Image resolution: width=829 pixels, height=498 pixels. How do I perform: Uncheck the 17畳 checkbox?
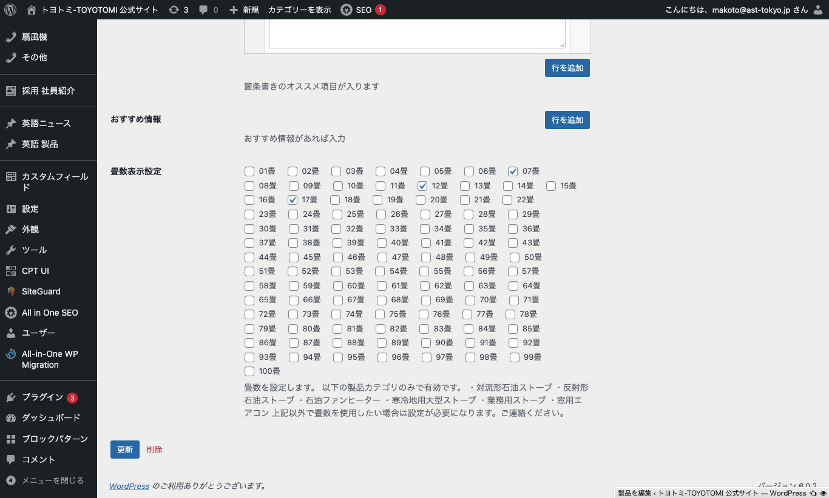pos(293,200)
